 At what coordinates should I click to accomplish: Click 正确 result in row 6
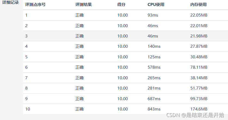(x=79, y=67)
